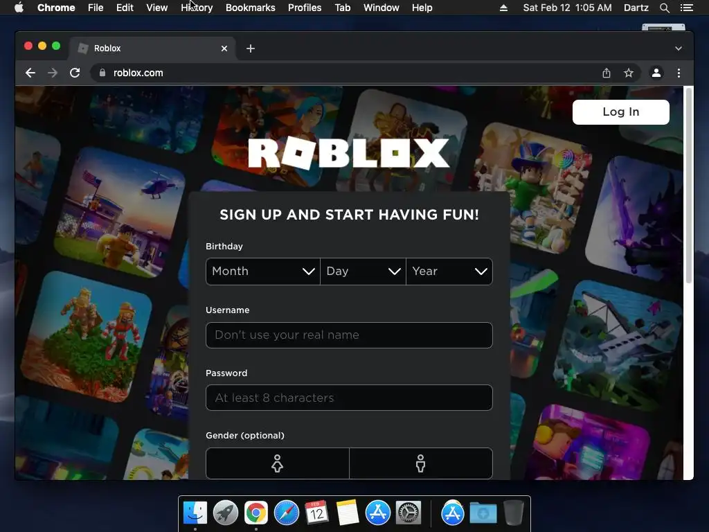Open the File menu
This screenshot has width=709, height=532.
pos(96,8)
